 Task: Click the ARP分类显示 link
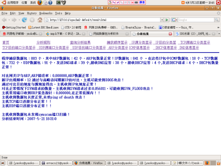[117, 48]
